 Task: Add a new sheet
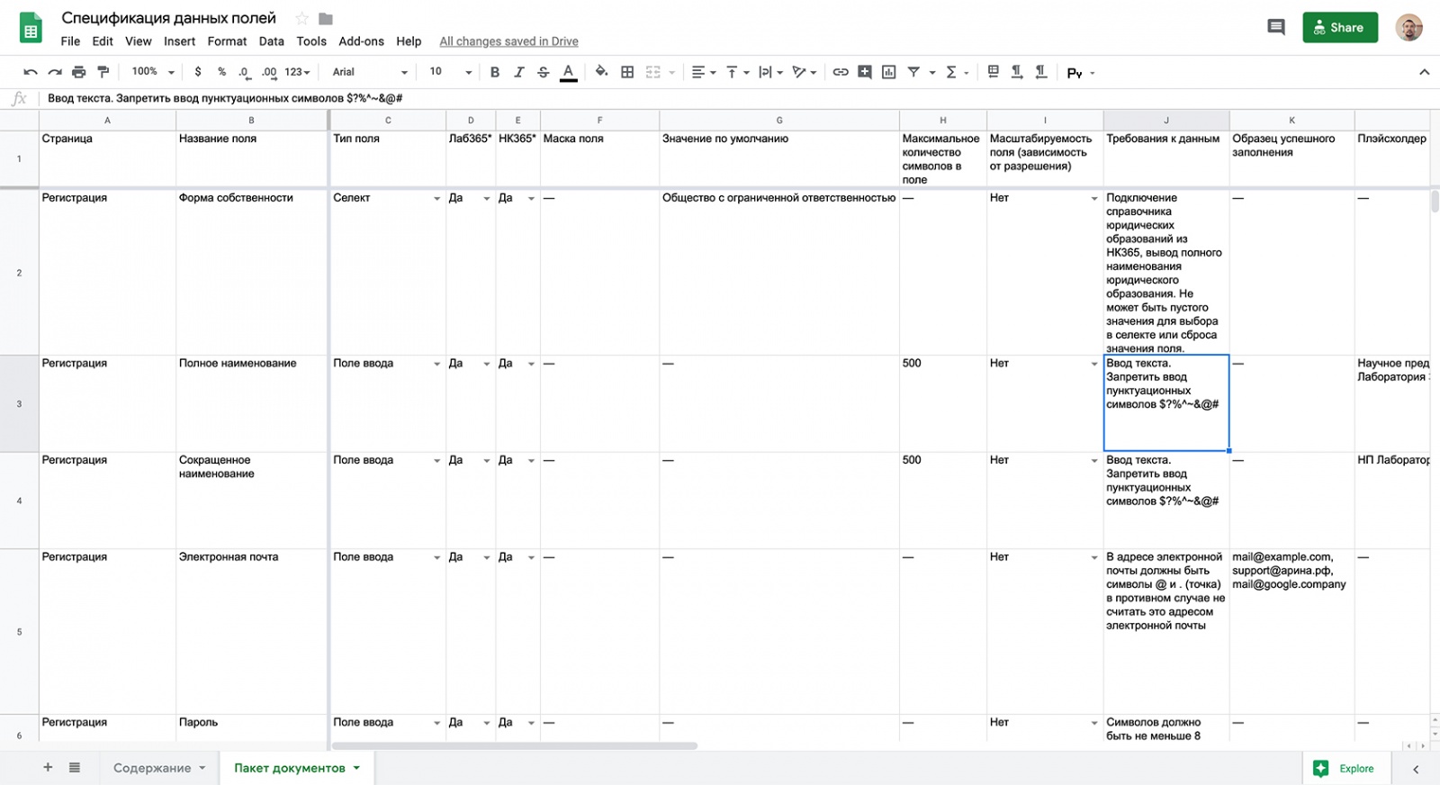click(48, 767)
